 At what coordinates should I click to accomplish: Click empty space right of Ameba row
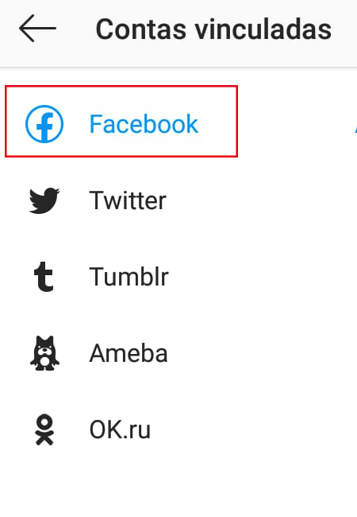click(263, 353)
